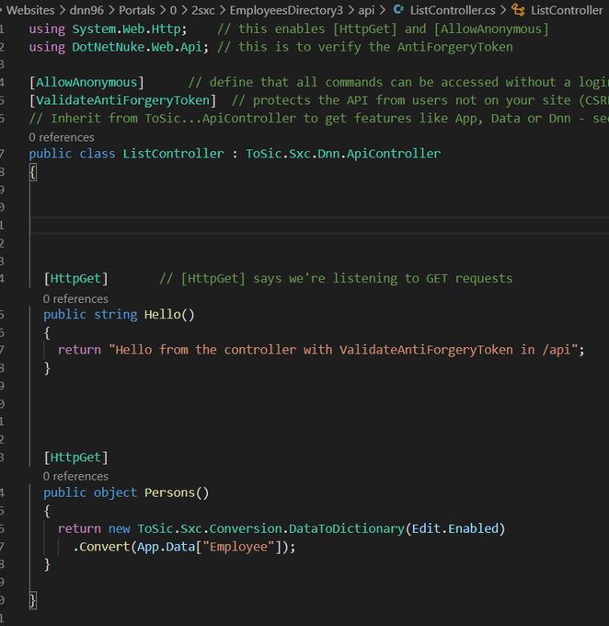Image resolution: width=609 pixels, height=626 pixels.
Task: Click the Hello return string literal
Action: click(x=343, y=350)
